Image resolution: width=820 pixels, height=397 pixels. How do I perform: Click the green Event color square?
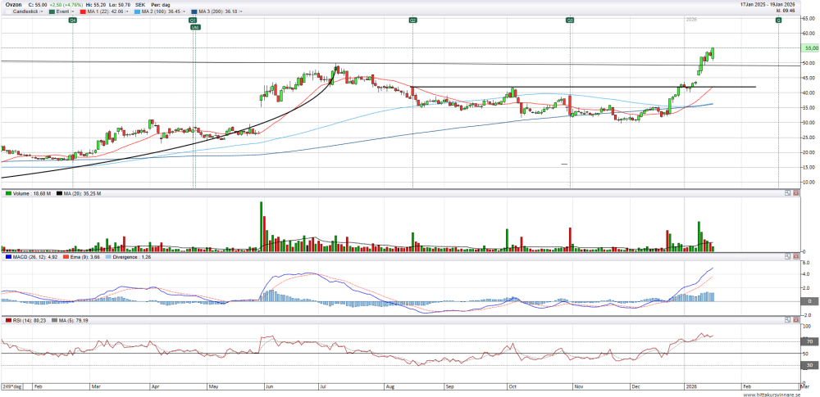(x=51, y=11)
